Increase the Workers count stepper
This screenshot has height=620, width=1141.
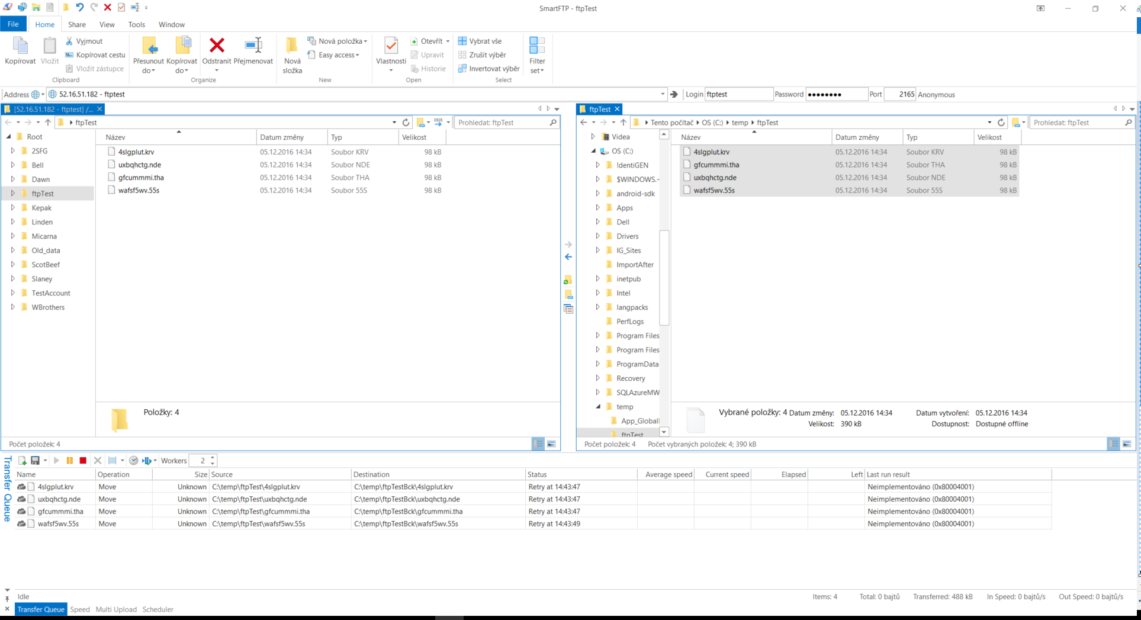pyautogui.click(x=213, y=457)
